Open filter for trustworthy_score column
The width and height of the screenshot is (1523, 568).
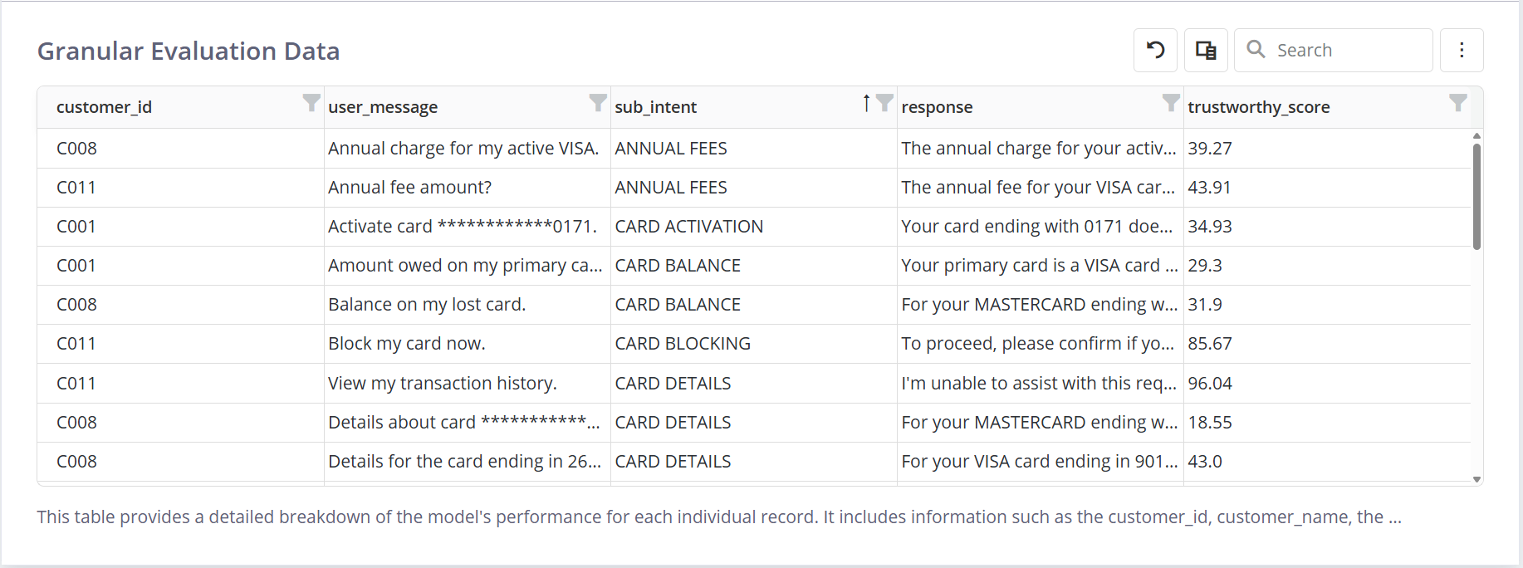[1457, 103]
